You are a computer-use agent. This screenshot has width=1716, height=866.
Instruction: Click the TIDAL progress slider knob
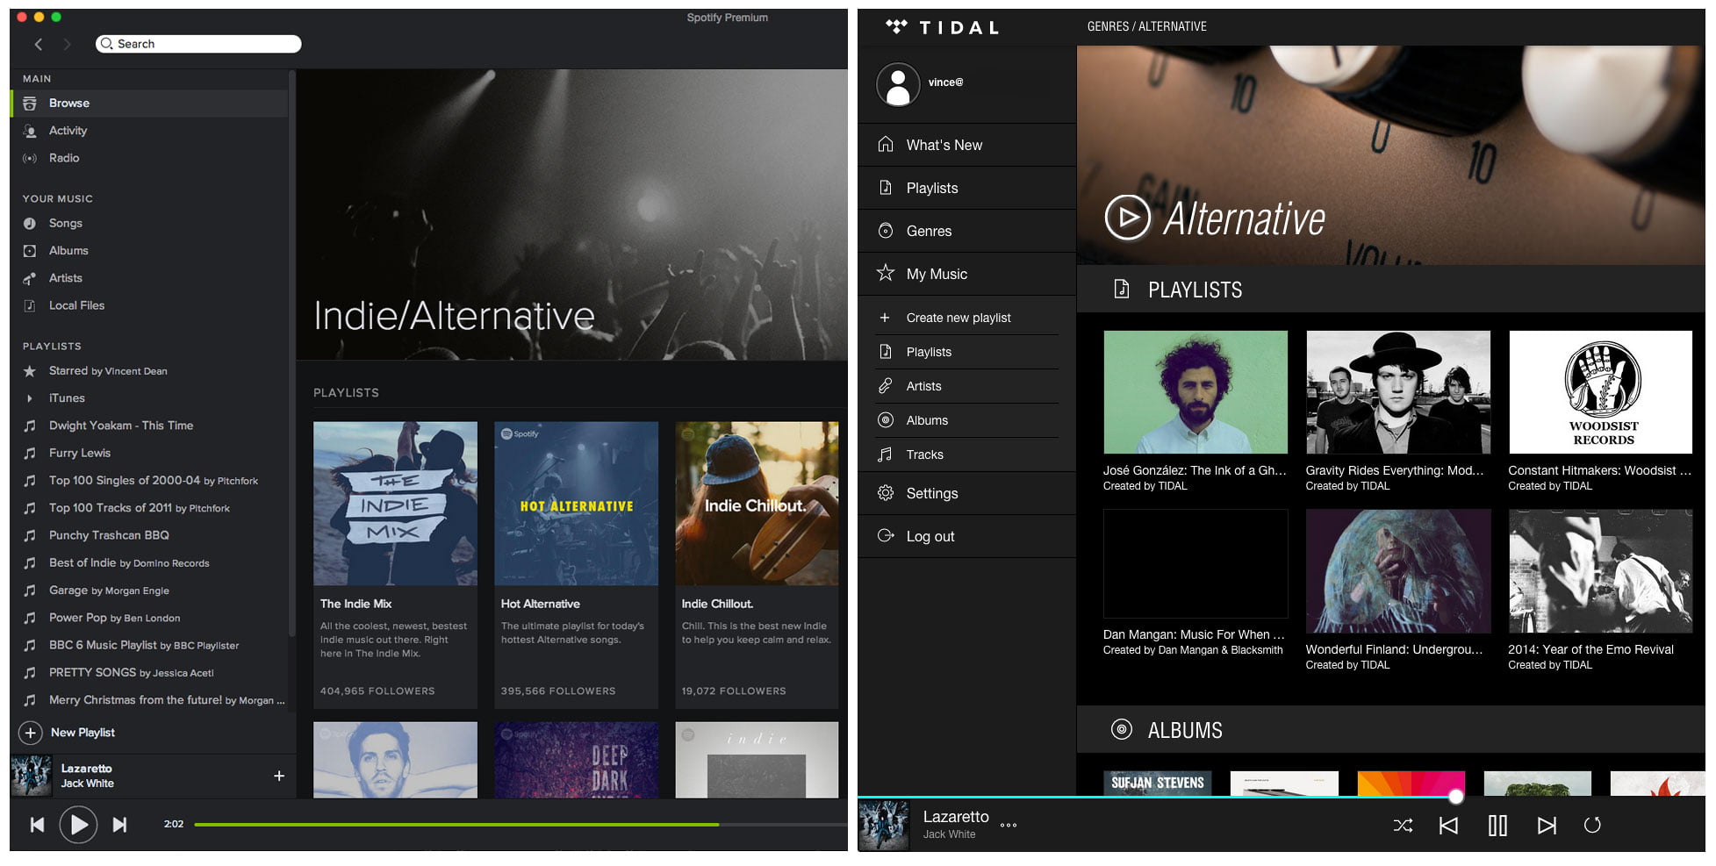tap(1456, 797)
